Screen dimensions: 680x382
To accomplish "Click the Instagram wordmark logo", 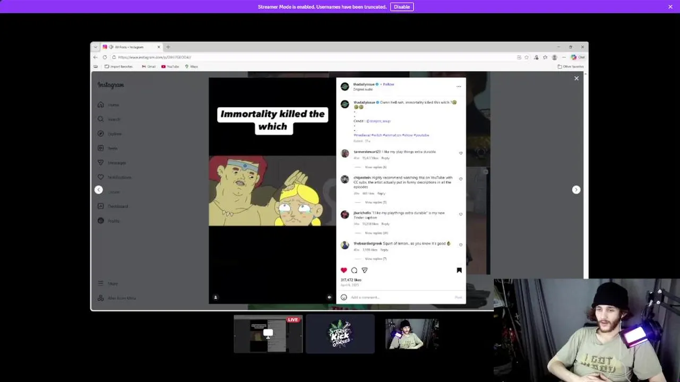I will 110,85.
